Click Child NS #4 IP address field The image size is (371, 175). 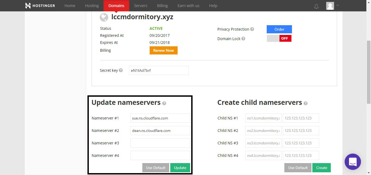[301, 155]
